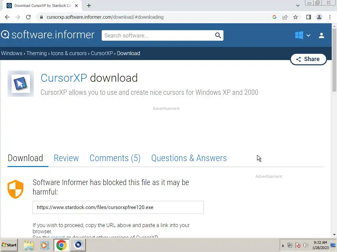Open the site user account icon

point(321,35)
